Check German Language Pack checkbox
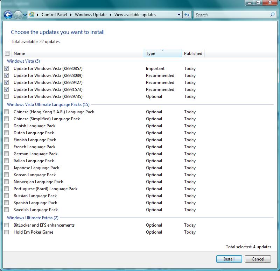This screenshot has height=271, width=280. (7, 154)
